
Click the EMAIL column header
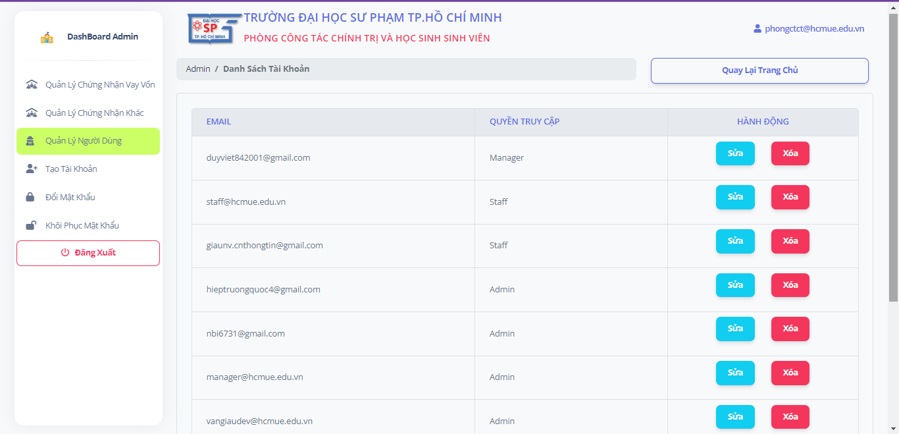click(x=219, y=121)
